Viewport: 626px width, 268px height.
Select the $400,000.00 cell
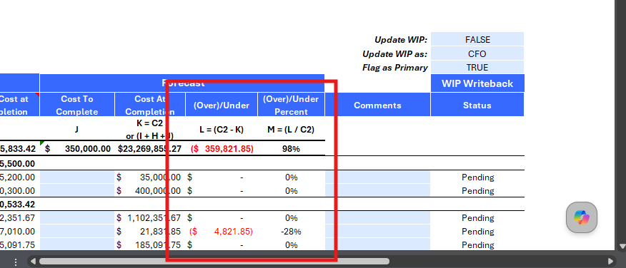point(150,191)
